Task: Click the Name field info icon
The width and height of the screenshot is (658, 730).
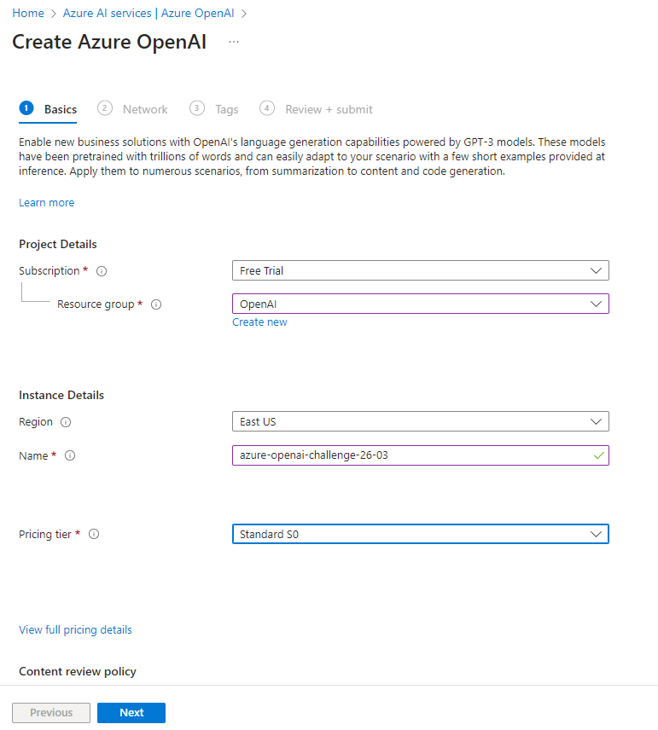Action: [x=70, y=455]
